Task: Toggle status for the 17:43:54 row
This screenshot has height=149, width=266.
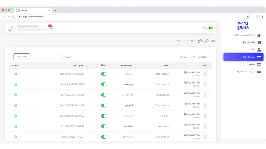Action: coord(104,74)
